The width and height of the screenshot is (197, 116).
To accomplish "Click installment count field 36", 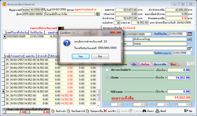I will [x=117, y=23].
